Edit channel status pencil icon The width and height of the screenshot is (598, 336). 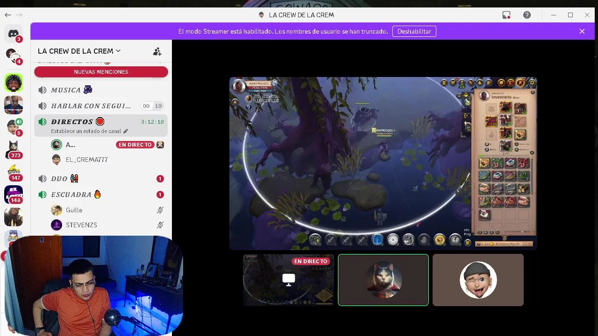[x=125, y=131]
